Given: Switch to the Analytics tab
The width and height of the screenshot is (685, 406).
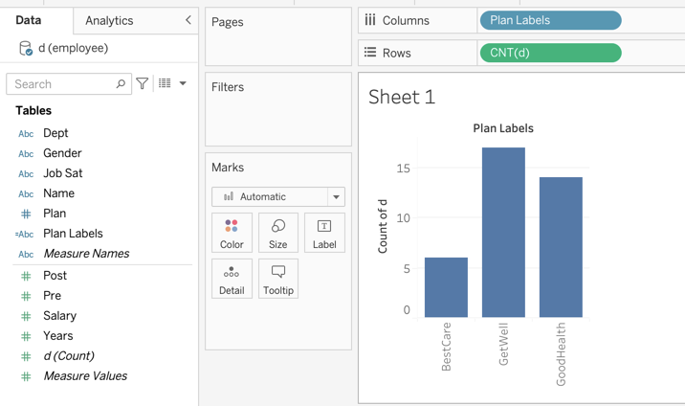Looking at the screenshot, I should click(x=109, y=20).
